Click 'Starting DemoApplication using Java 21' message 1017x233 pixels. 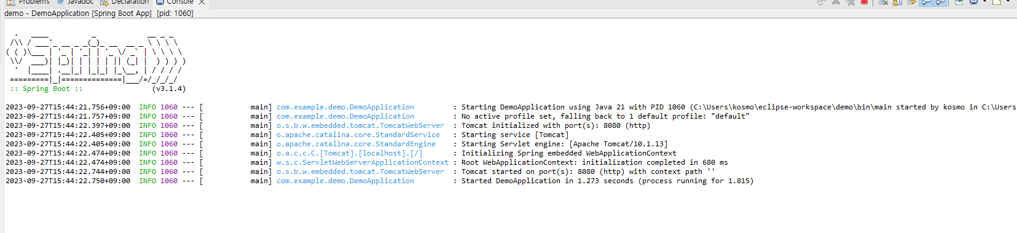coord(739,107)
